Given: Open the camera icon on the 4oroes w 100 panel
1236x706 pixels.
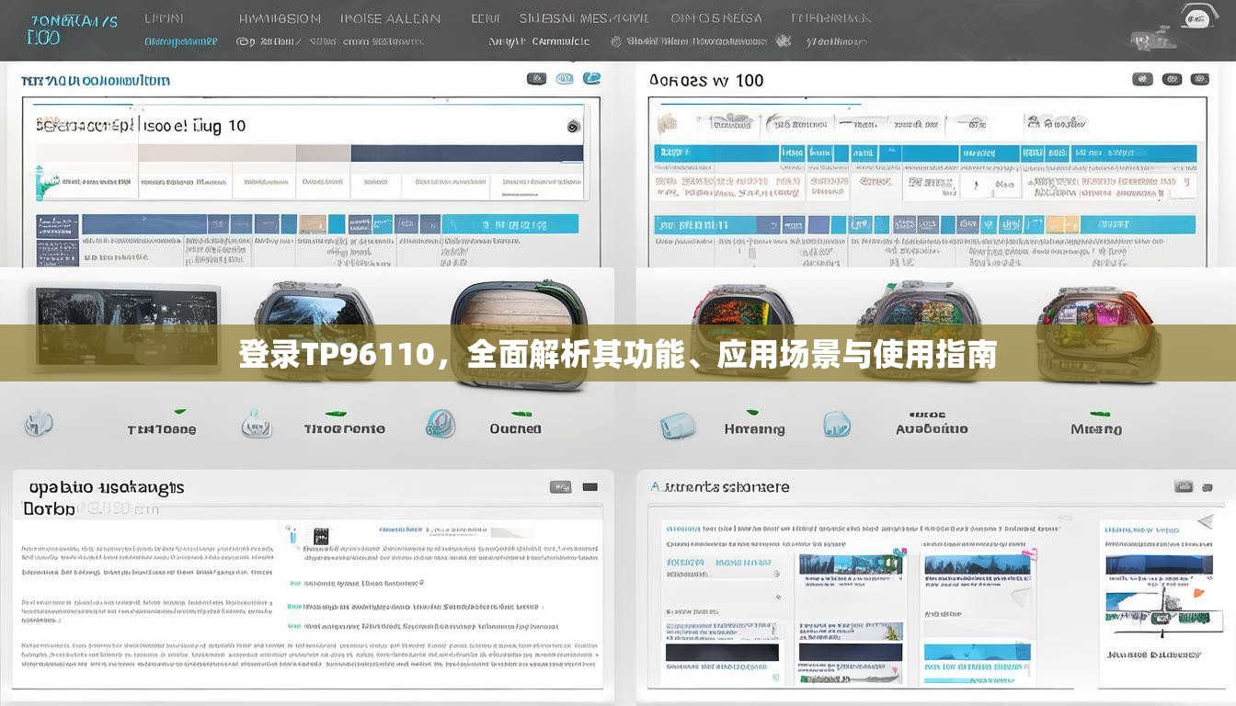Looking at the screenshot, I should pos(1142,79).
